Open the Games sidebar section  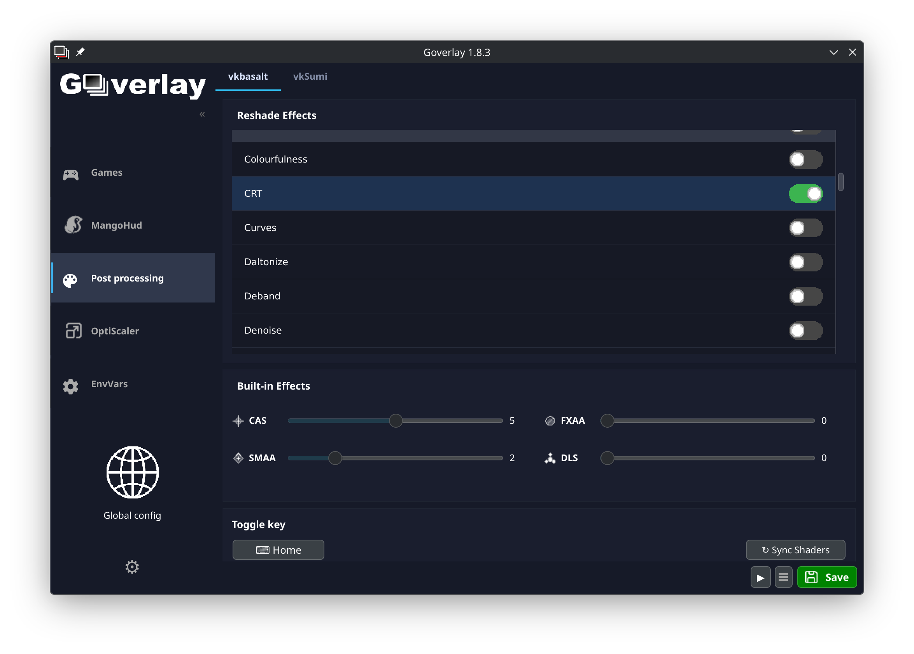[x=133, y=173]
